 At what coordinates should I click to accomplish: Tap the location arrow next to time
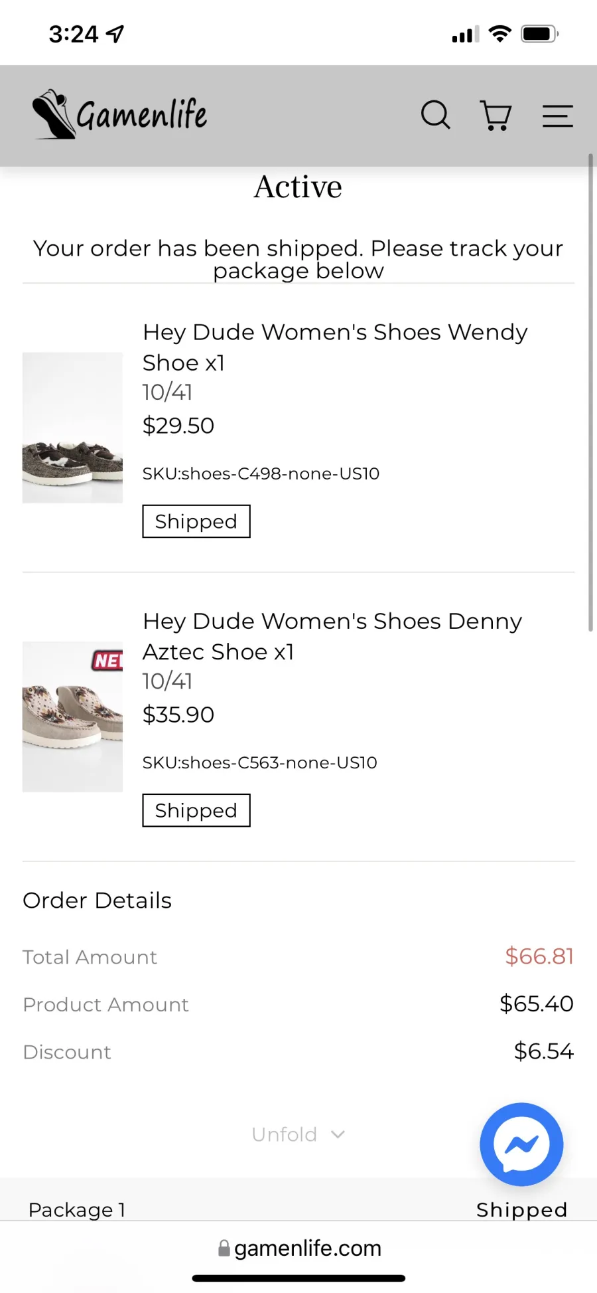[115, 34]
